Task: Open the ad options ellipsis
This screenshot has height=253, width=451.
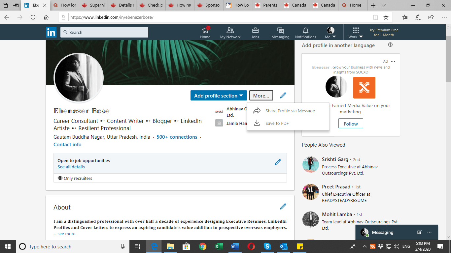Action: tap(393, 61)
